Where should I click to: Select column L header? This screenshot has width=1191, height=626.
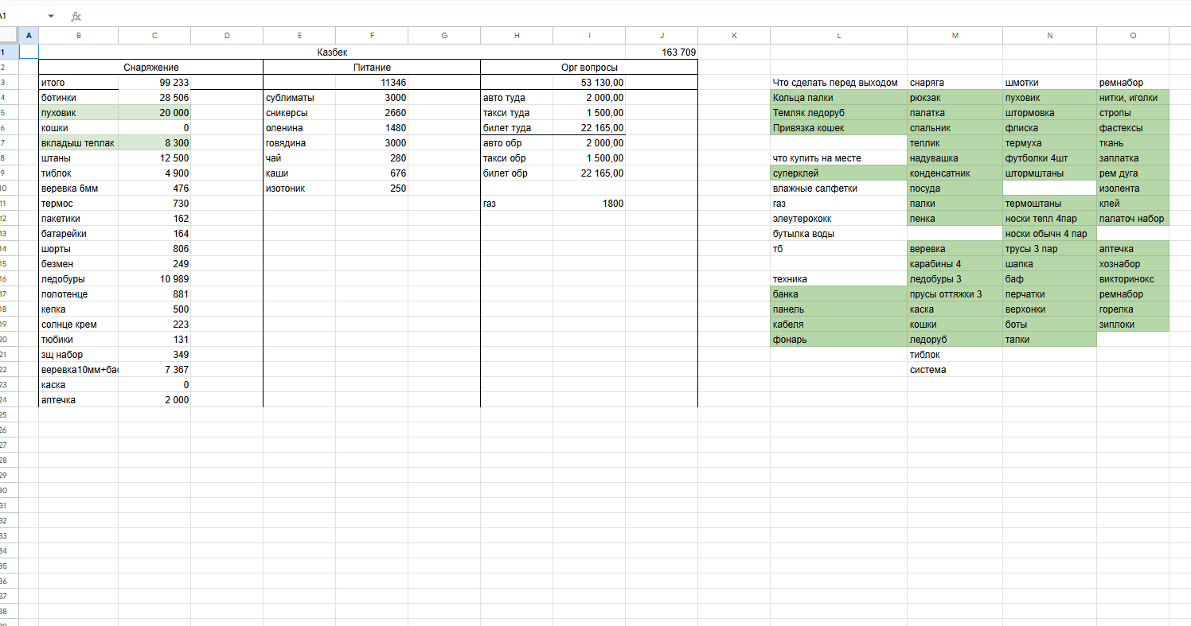tap(838, 35)
